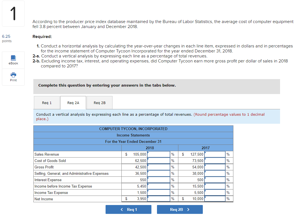
Task: Select the 2018 Interest Expense percentage field
Action: 159,180
